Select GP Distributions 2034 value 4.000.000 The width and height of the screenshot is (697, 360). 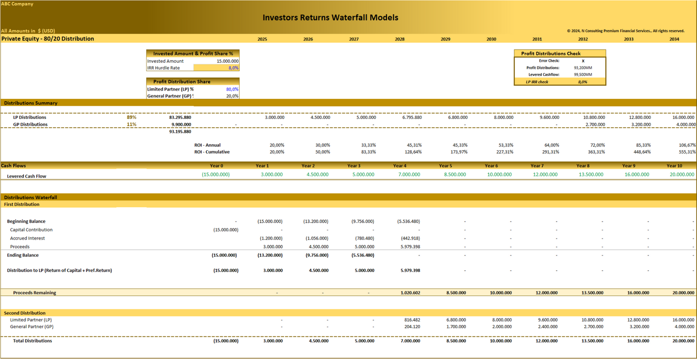click(x=686, y=124)
